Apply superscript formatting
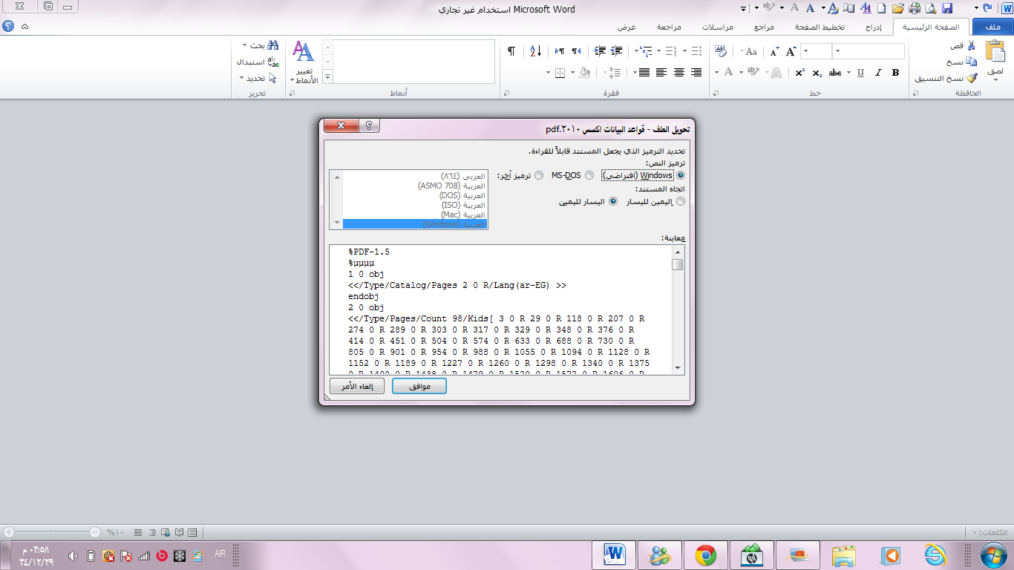The image size is (1014, 570). point(799,73)
